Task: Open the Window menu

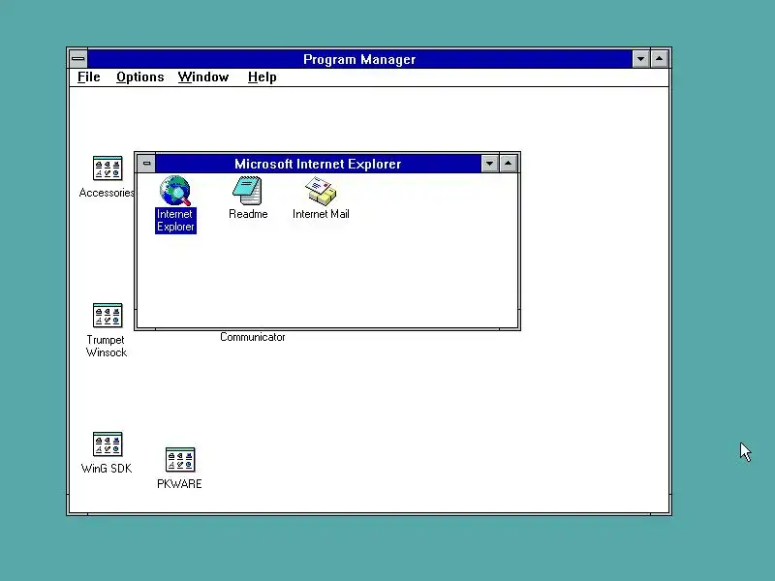Action: point(203,77)
